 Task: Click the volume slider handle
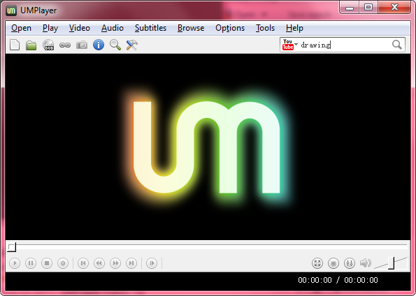click(x=392, y=263)
